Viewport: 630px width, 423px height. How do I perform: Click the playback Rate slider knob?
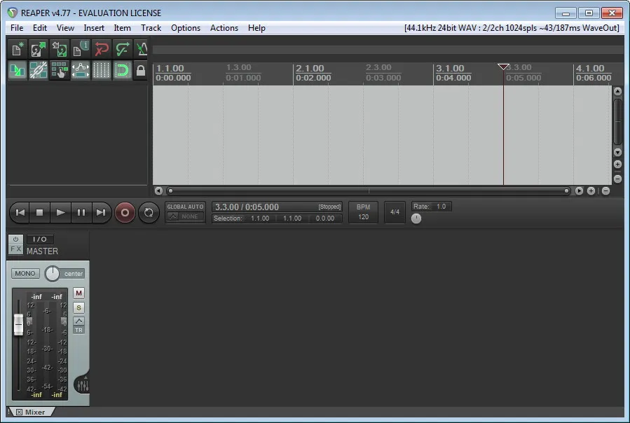coord(416,219)
